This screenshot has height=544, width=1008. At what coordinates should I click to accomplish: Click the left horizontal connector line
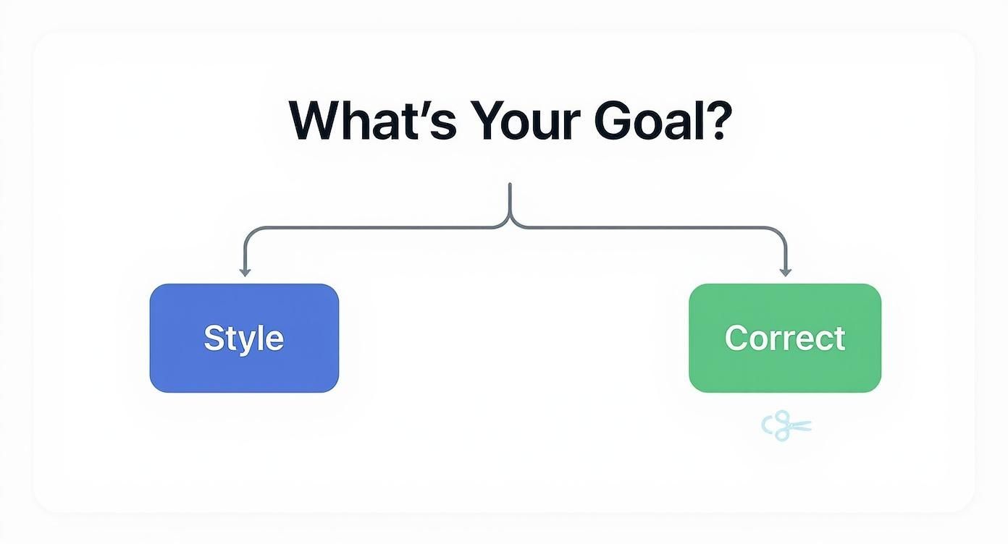(x=377, y=228)
